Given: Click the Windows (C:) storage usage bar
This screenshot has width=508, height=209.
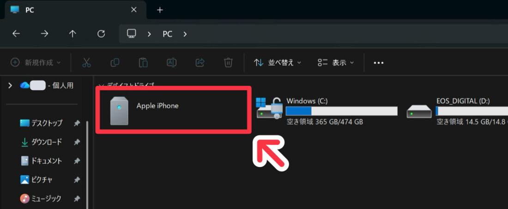Looking at the screenshot, I should [341, 111].
